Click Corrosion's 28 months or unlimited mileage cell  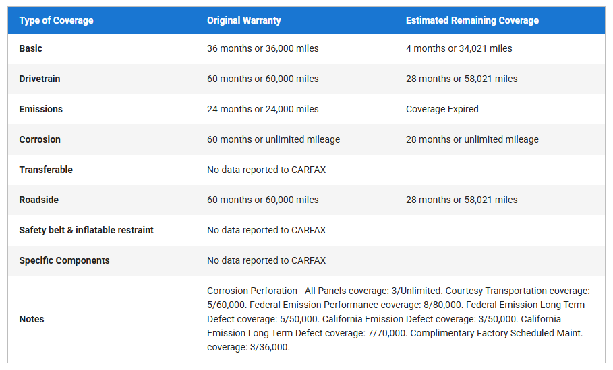(472, 139)
